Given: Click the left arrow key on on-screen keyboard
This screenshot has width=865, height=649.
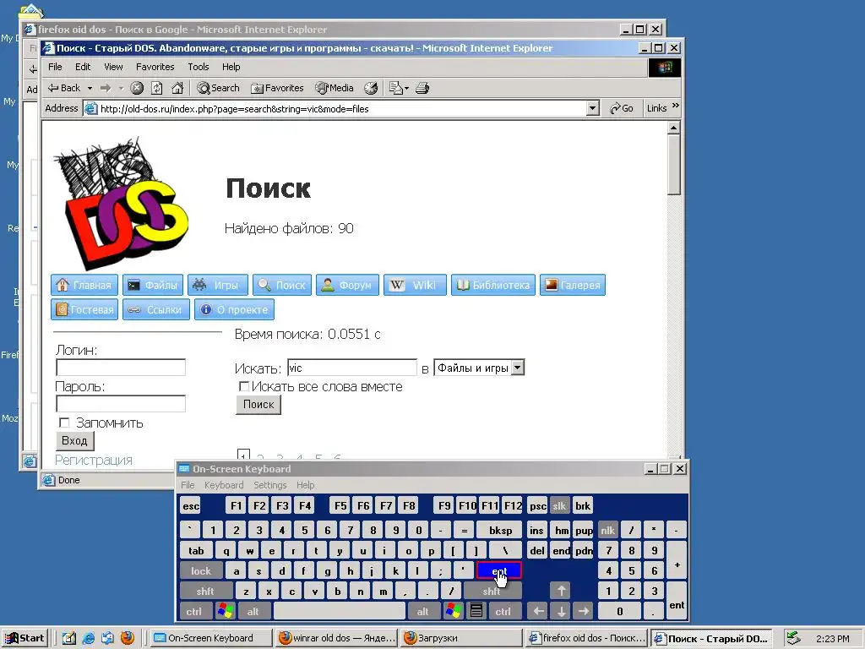Looking at the screenshot, I should 538,611.
